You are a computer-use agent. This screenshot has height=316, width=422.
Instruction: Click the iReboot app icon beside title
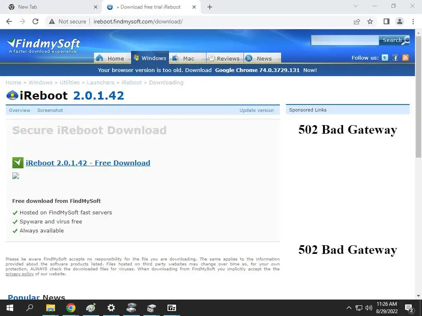(x=12, y=95)
